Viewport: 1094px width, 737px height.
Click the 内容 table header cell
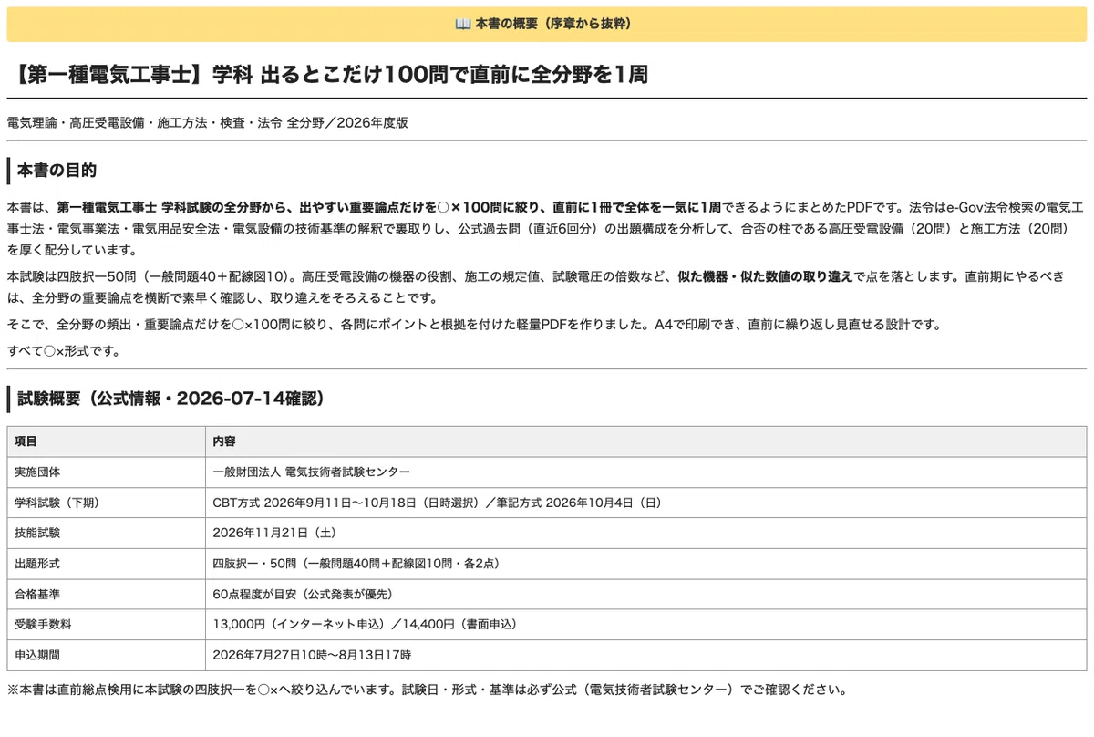click(645, 441)
